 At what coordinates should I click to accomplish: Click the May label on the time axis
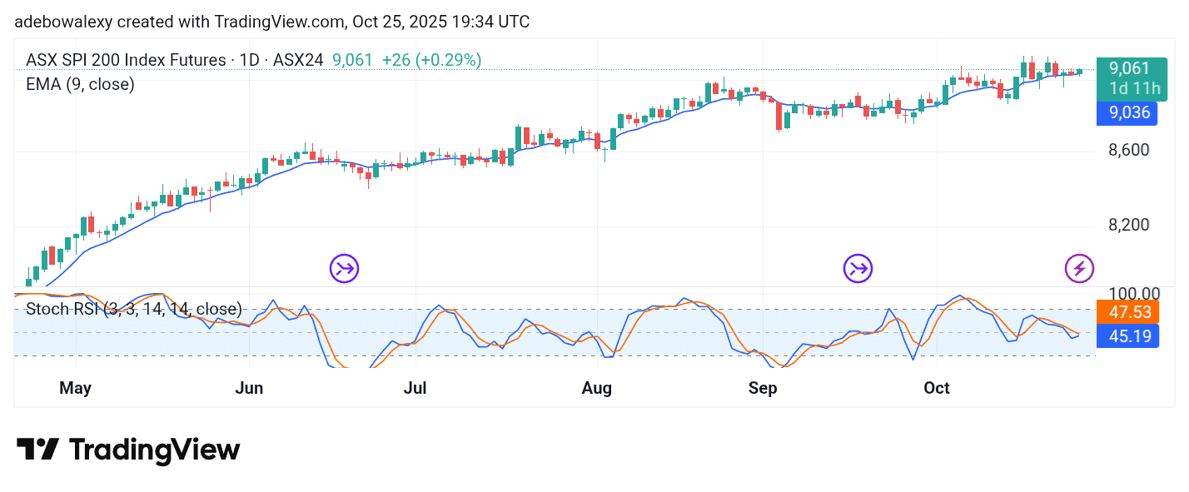pos(75,388)
